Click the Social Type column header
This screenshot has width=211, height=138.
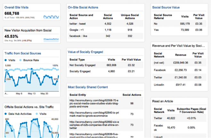(x=77, y=60)
